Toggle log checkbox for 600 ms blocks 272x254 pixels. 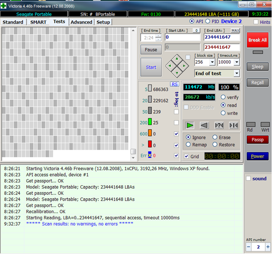(x=176, y=134)
